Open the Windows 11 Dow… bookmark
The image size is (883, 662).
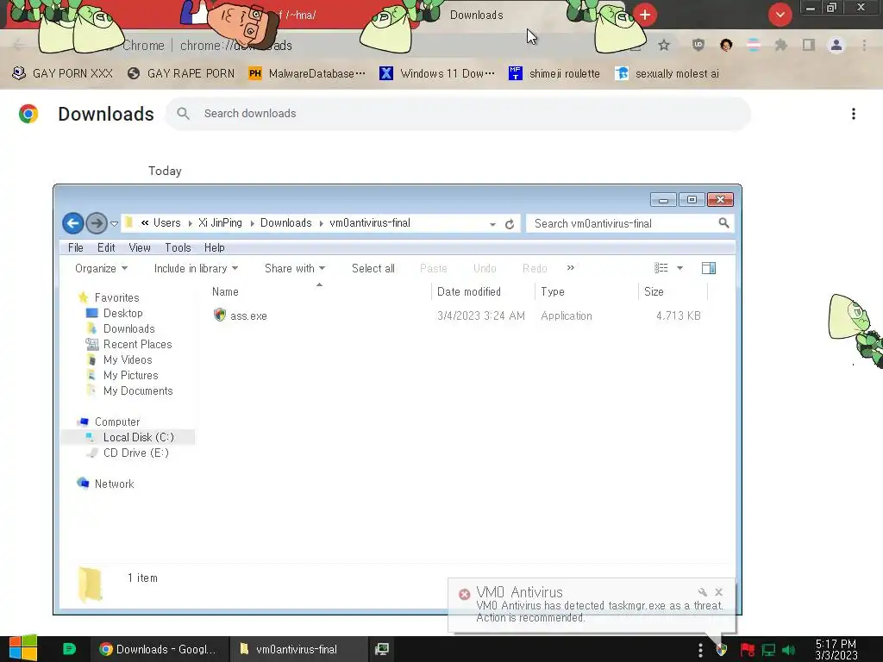437,73
